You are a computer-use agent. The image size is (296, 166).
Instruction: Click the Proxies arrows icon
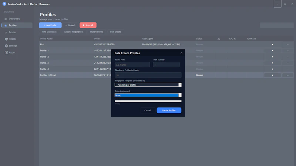coord(6,32)
